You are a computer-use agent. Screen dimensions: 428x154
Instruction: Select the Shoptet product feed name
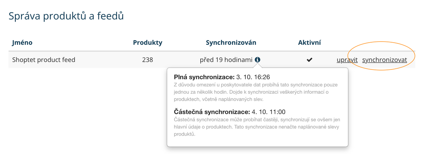click(x=44, y=60)
